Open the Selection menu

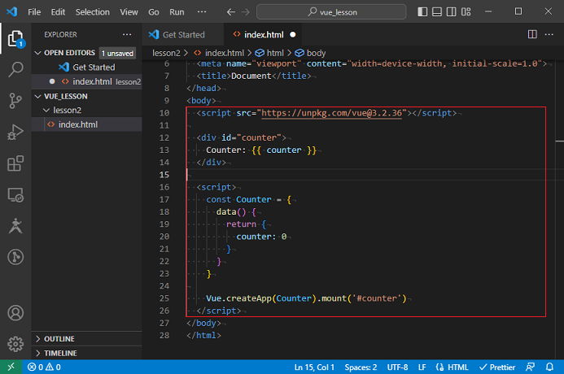pyautogui.click(x=93, y=12)
